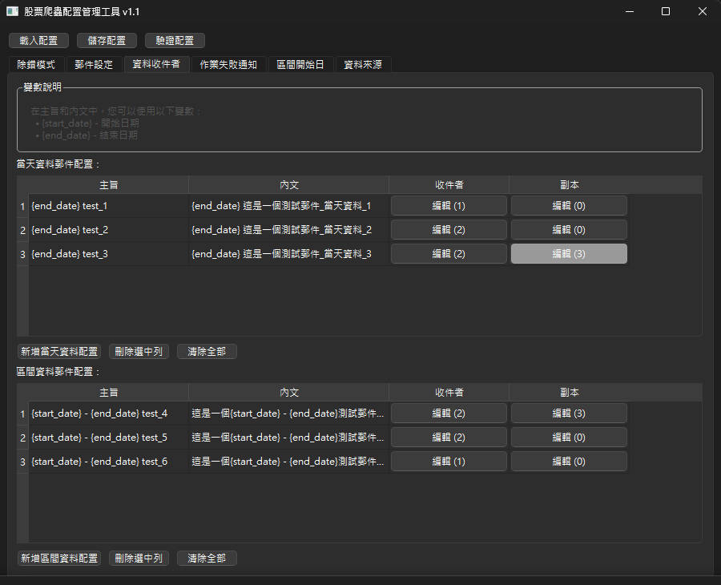Validate settings using 驗證配置
This screenshot has height=585, width=721.
(x=175, y=41)
